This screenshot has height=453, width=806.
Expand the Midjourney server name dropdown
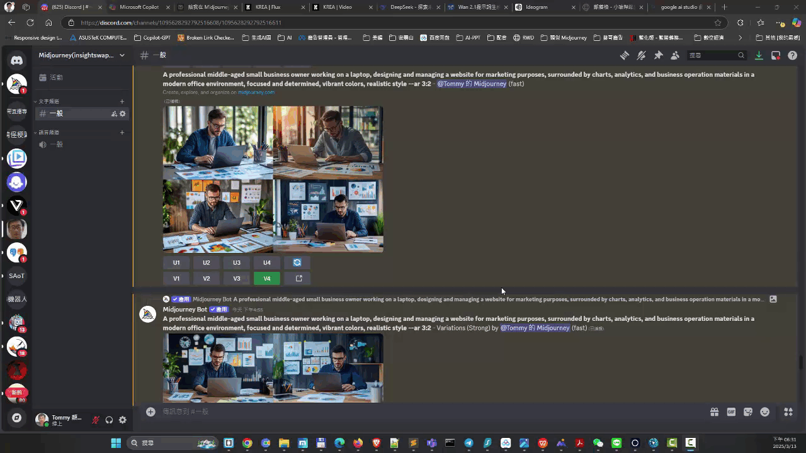click(122, 55)
